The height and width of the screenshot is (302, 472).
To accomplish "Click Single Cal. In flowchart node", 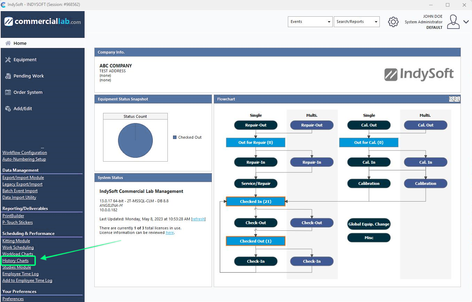I will (369, 162).
